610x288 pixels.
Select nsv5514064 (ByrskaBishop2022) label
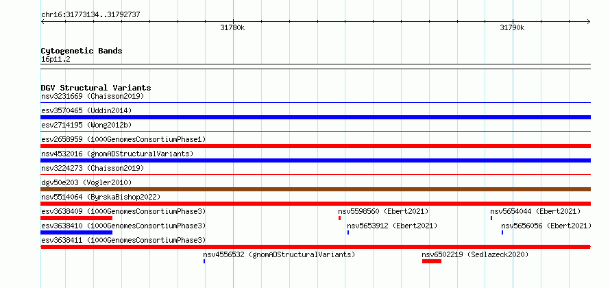101,197
